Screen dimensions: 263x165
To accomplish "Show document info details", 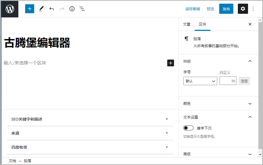I will (x=72, y=9).
